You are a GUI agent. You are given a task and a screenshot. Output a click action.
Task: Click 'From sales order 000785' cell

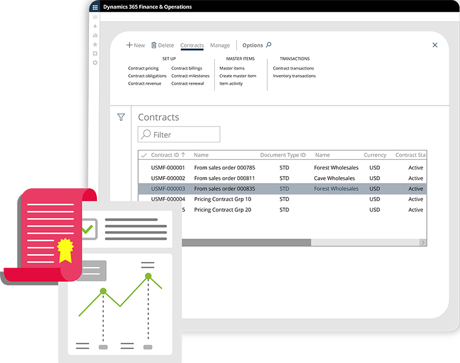[x=224, y=168]
